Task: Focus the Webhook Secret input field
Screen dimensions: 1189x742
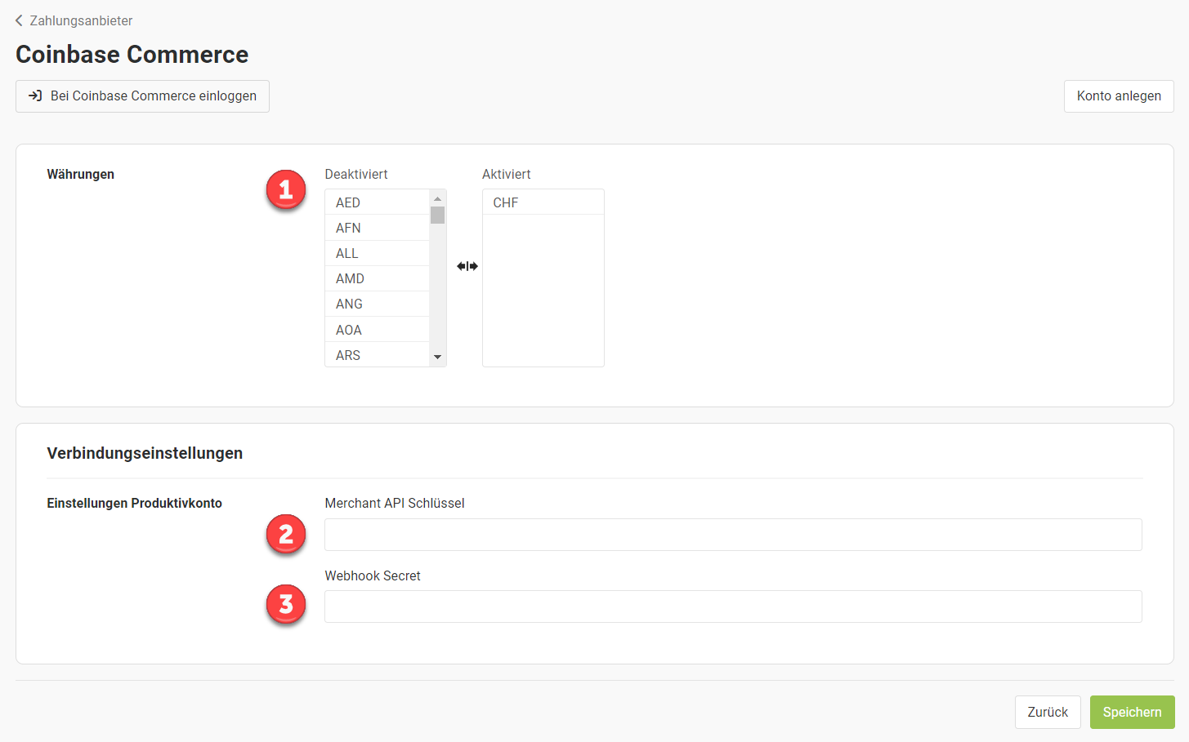Action: [733, 606]
